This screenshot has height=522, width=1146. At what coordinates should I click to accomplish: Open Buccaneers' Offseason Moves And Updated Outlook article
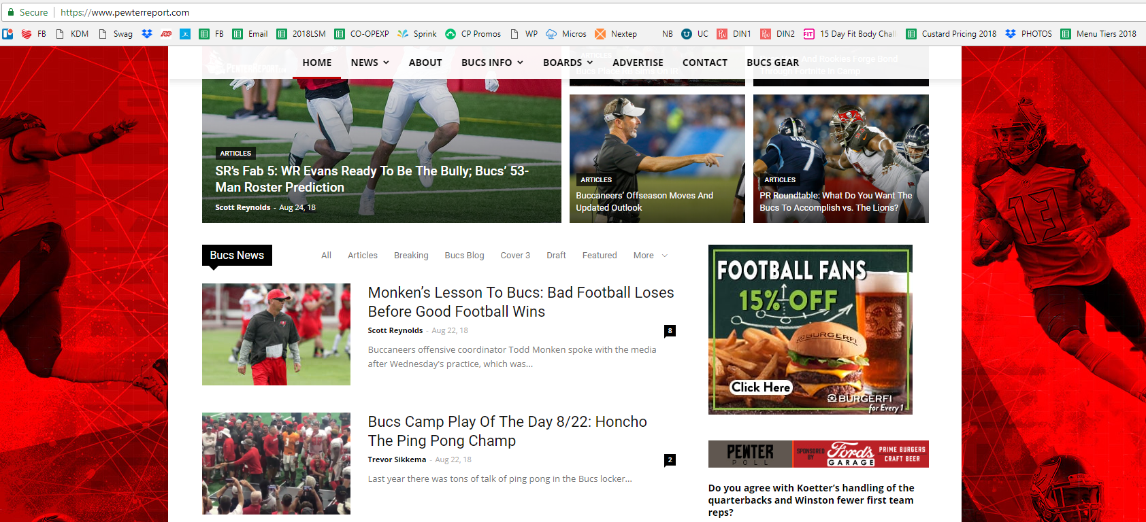(x=644, y=201)
